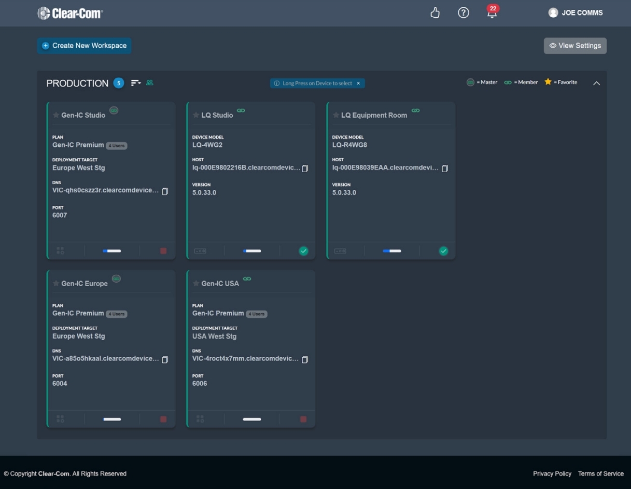Copy the Gen-IC USA DNS address

(305, 360)
